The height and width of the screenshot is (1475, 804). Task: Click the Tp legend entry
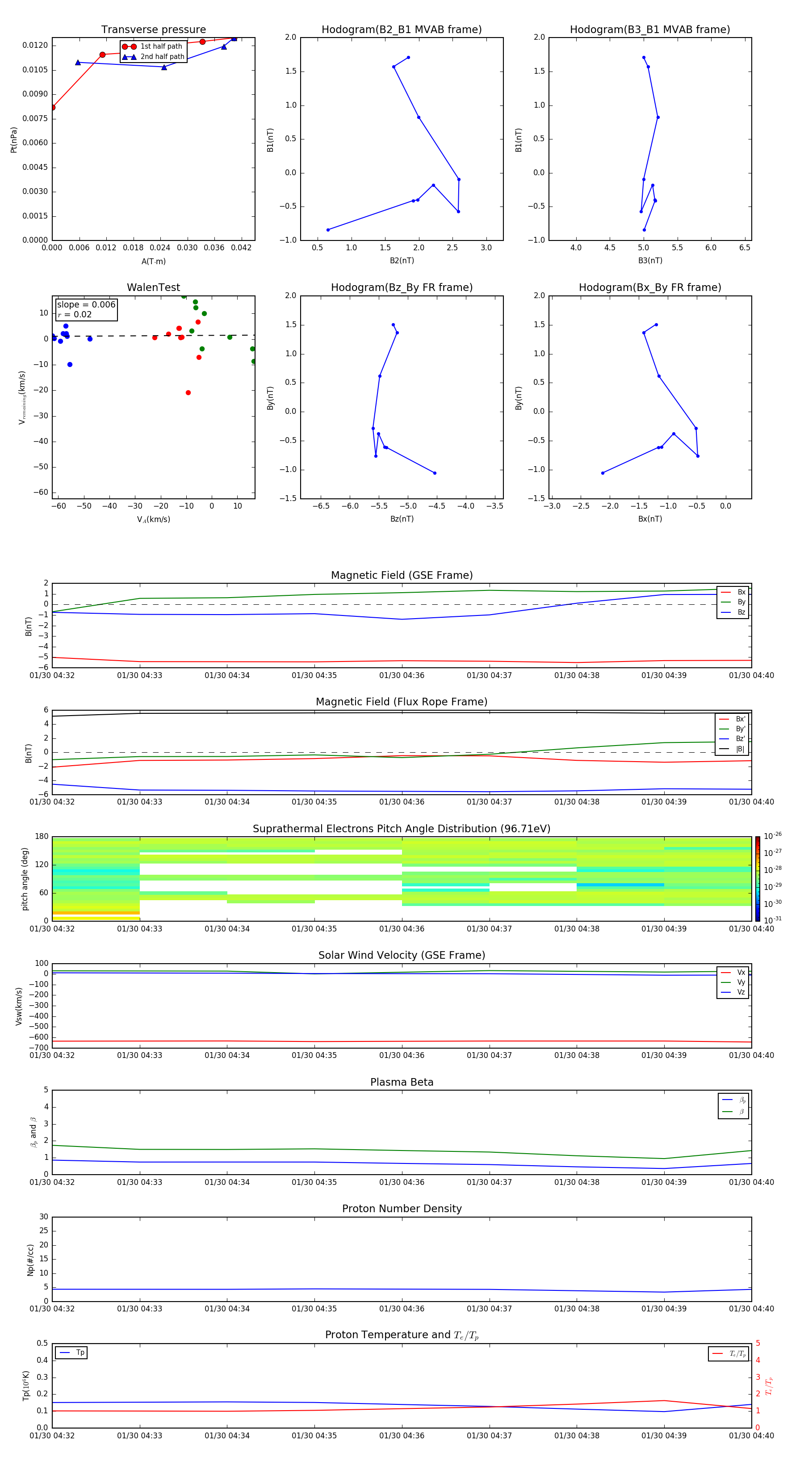(71, 1353)
